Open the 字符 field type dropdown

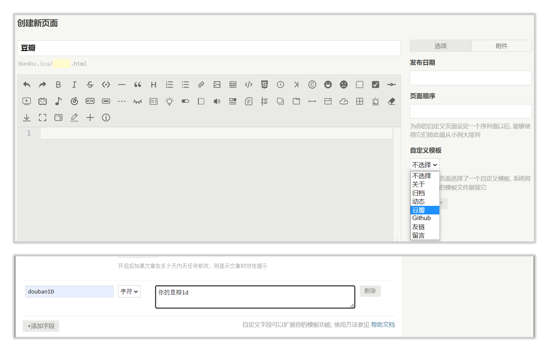coord(129,292)
